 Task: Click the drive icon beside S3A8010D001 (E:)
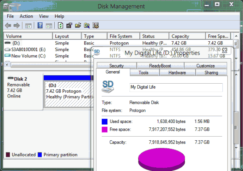tap(8, 49)
